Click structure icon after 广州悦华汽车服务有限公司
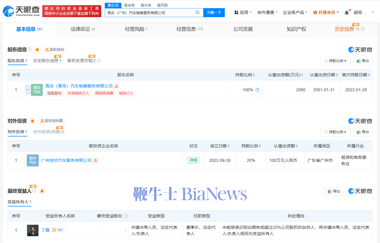 tap(95, 160)
